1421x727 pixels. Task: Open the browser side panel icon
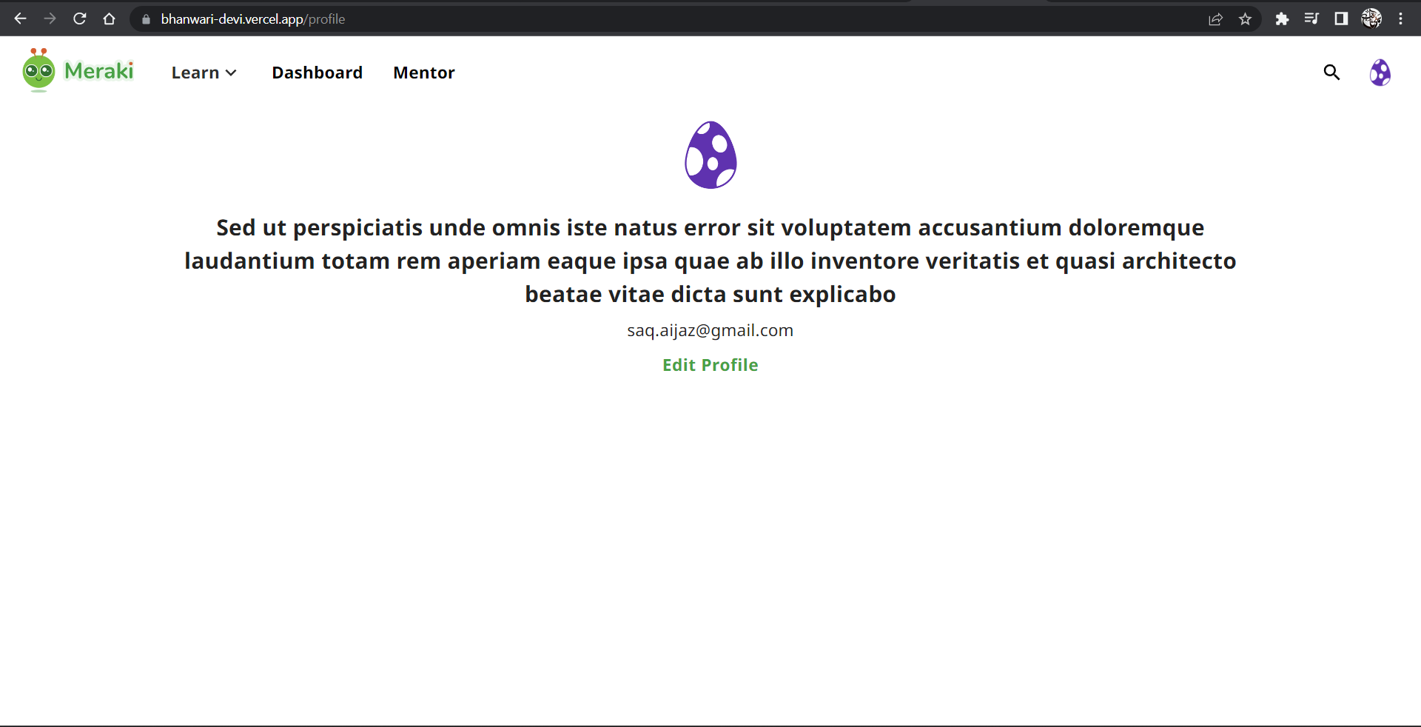(x=1341, y=19)
